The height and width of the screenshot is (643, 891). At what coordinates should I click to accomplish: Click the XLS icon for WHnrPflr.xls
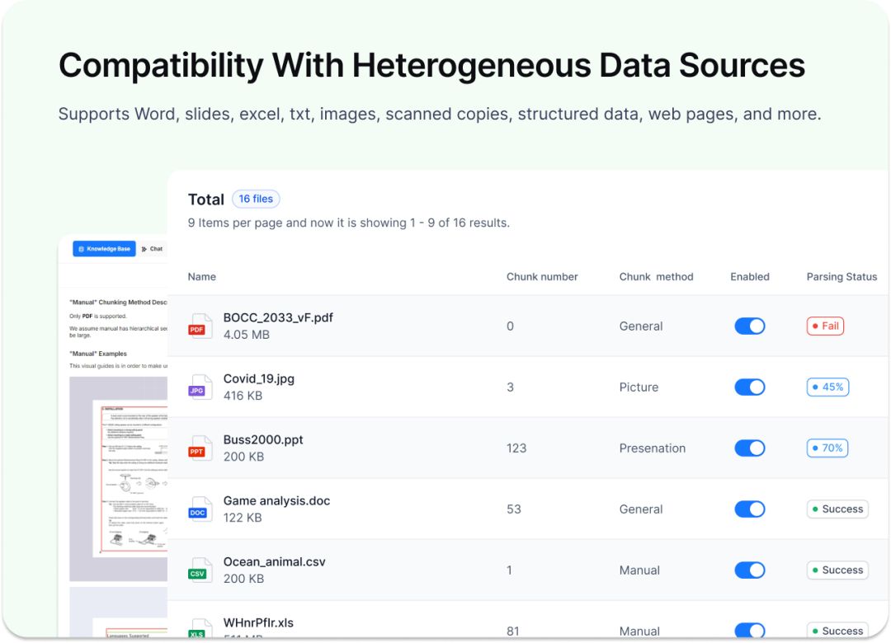[x=200, y=629]
